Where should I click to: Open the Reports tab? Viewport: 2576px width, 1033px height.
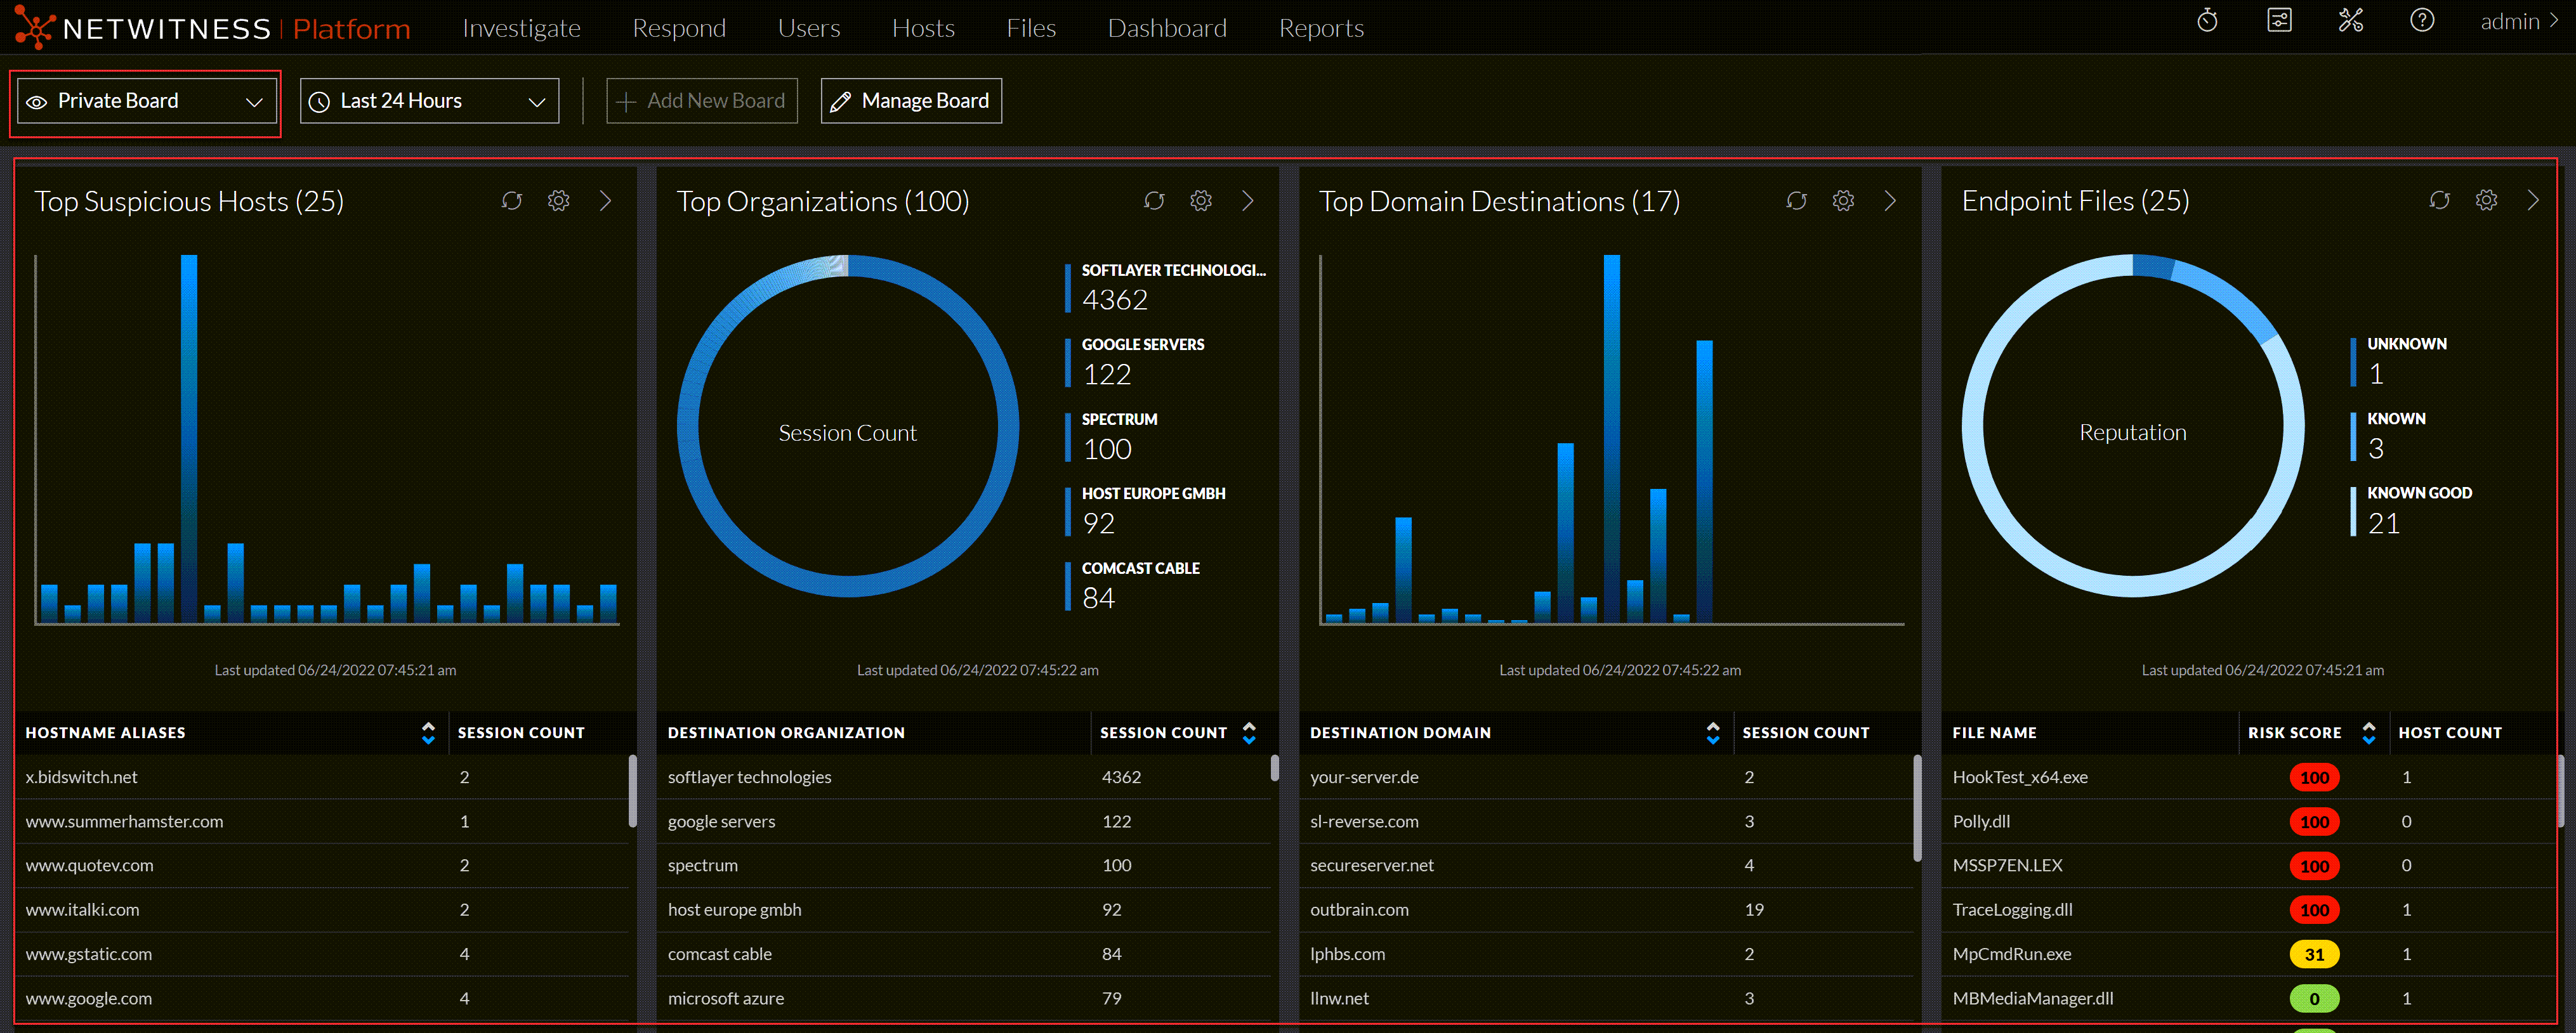click(x=1321, y=28)
